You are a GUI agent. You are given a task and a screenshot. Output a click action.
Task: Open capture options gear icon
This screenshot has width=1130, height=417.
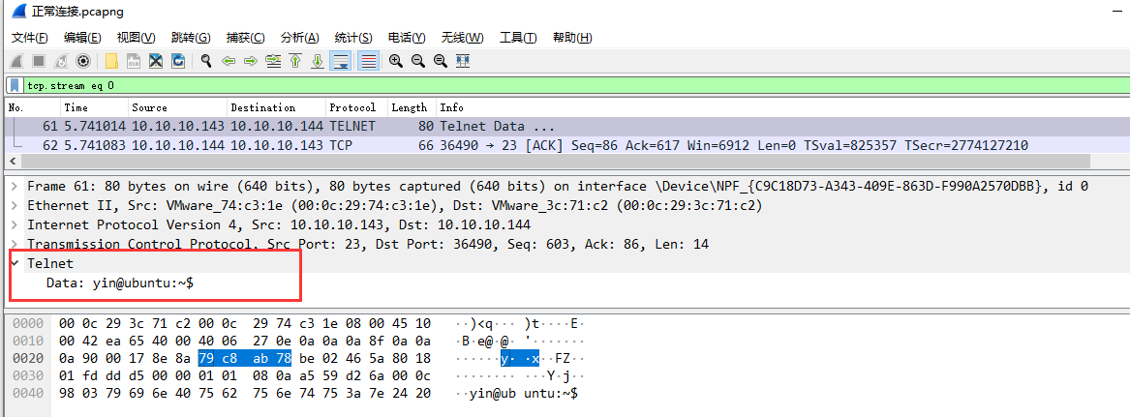pyautogui.click(x=83, y=61)
